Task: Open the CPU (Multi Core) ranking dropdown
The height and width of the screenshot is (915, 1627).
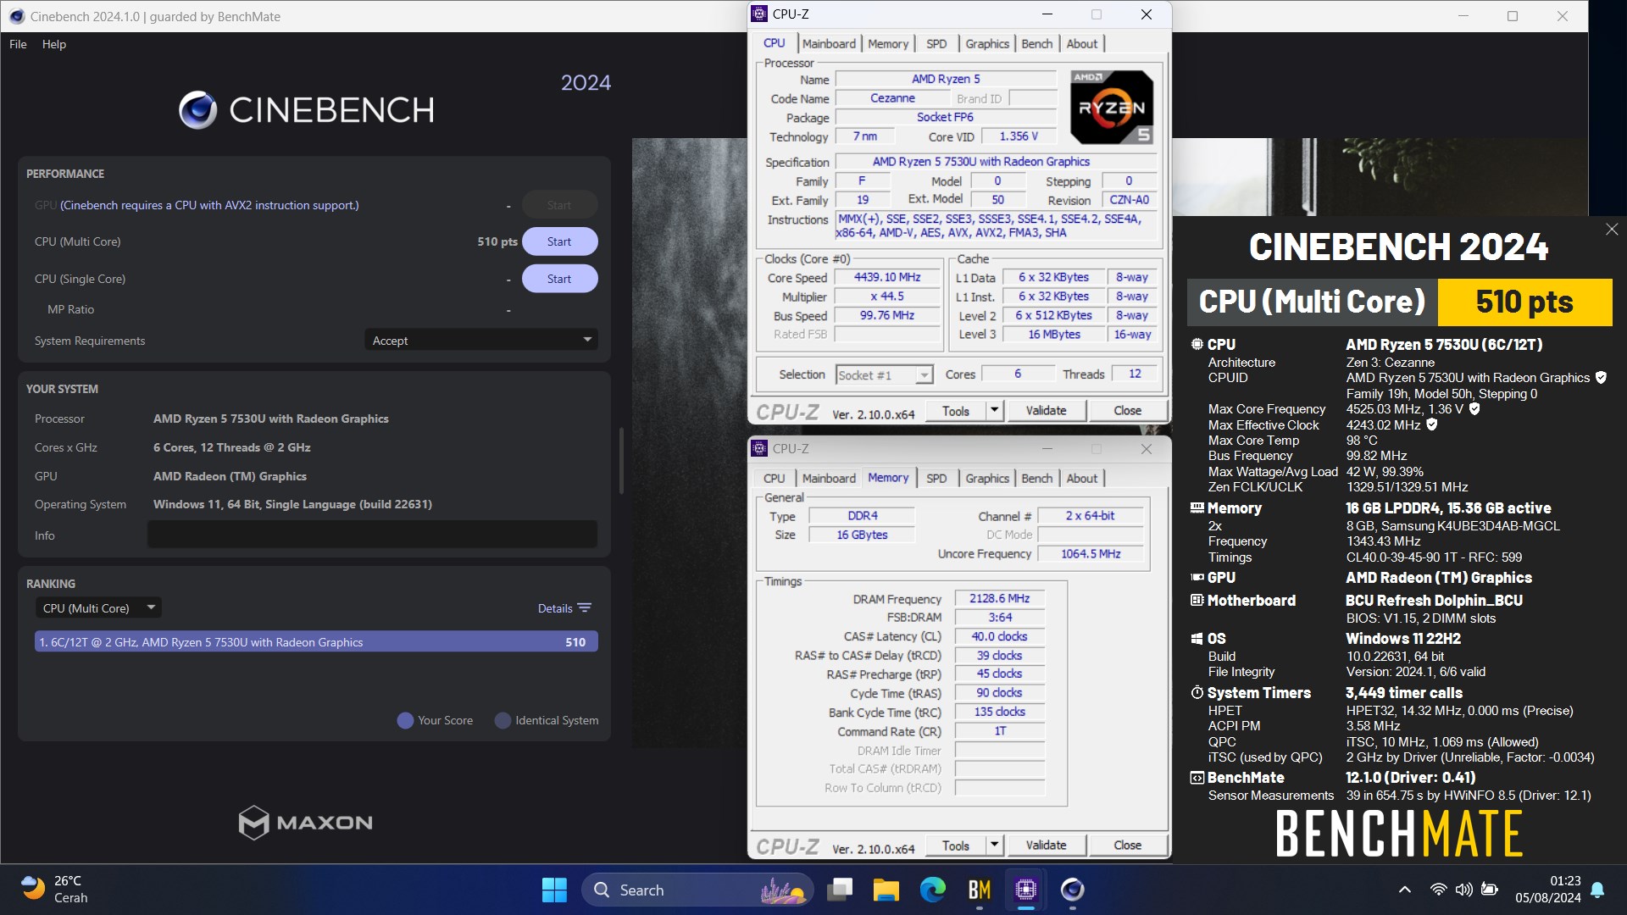Action: click(98, 608)
